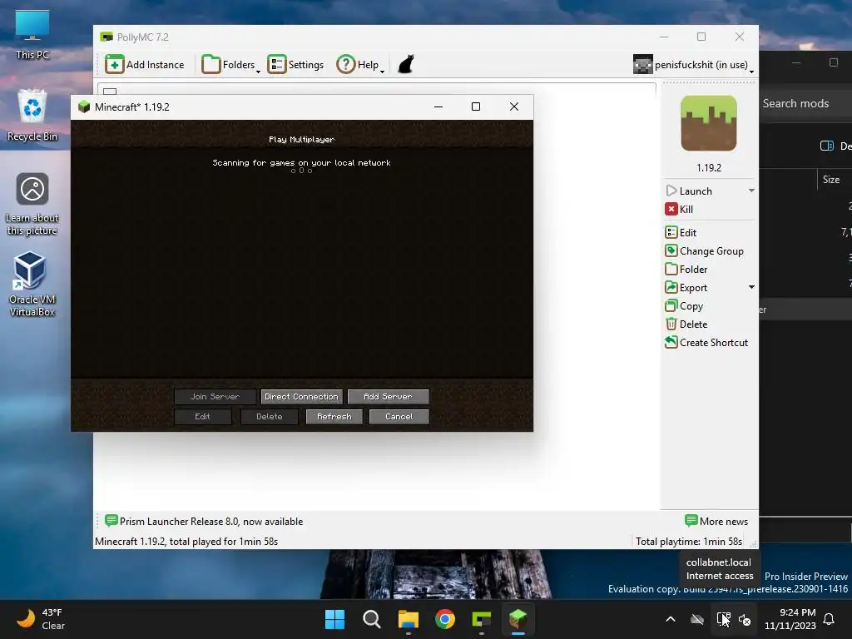
Task: Click Edit in the PollyMC instance sidebar
Action: pos(681,233)
